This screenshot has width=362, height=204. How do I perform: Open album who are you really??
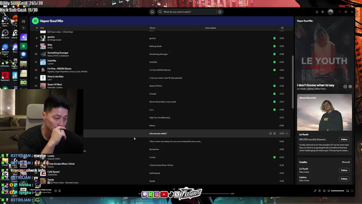point(158,133)
